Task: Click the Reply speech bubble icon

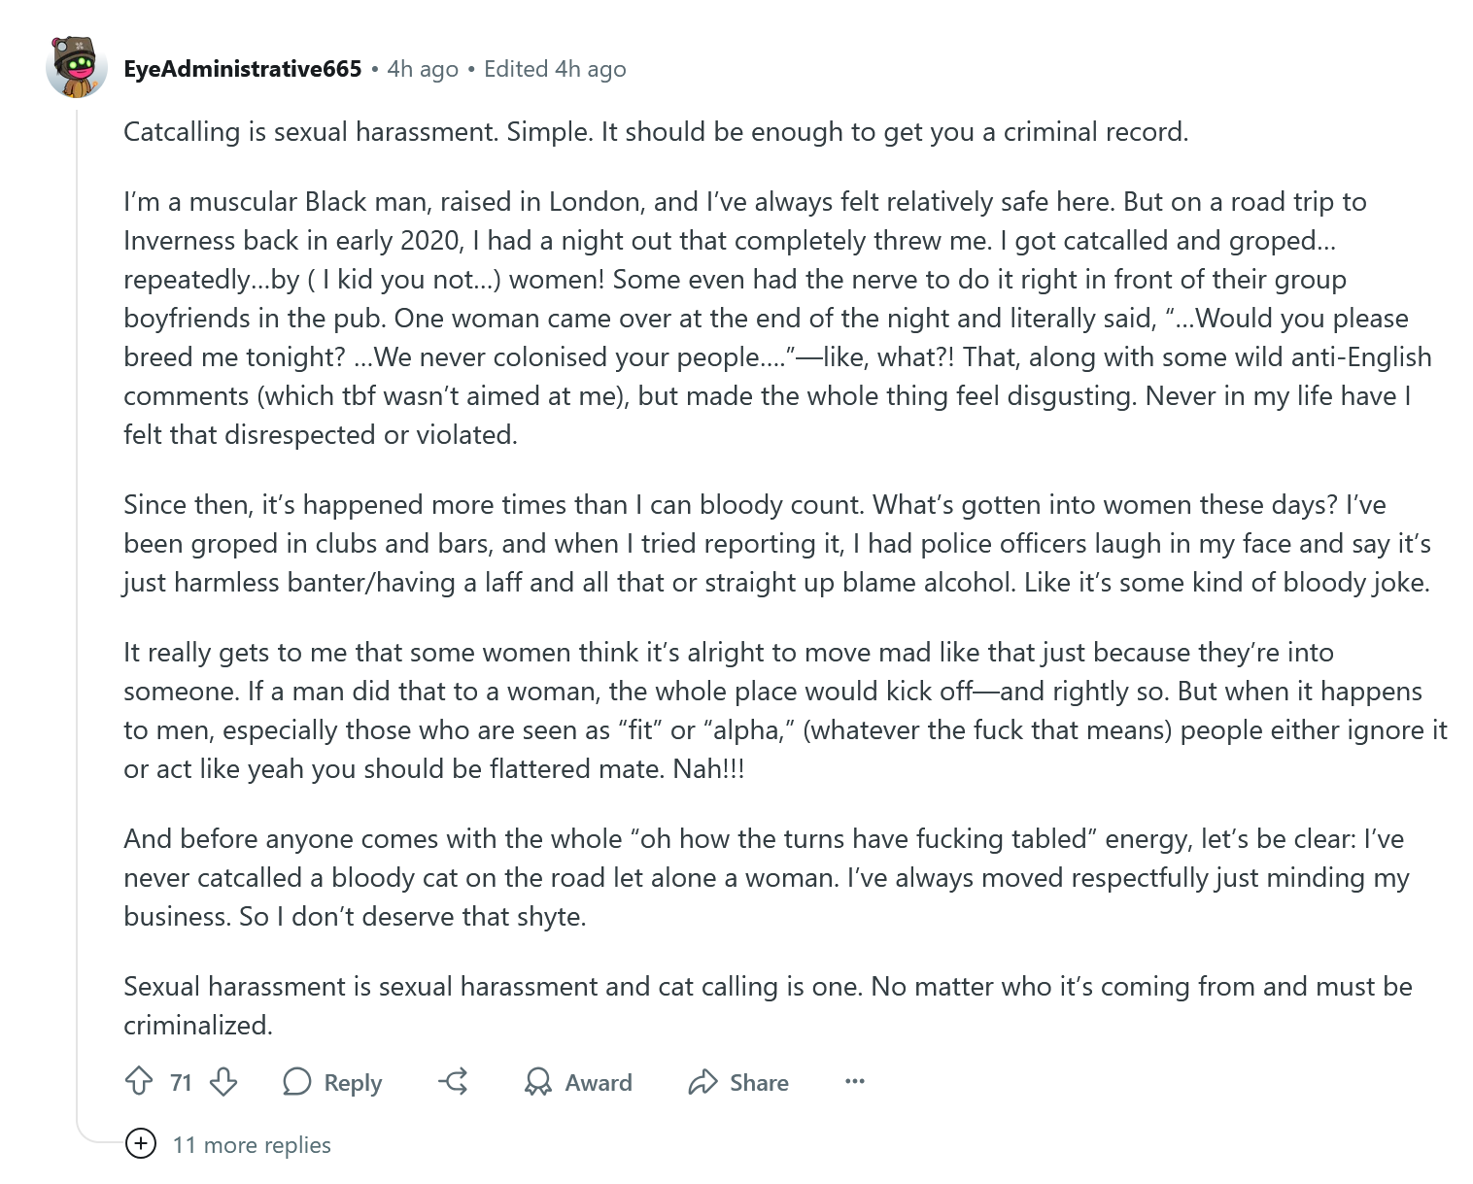Action: (x=296, y=1082)
